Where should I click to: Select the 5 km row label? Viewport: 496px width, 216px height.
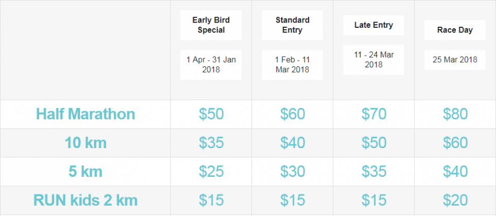(x=85, y=171)
